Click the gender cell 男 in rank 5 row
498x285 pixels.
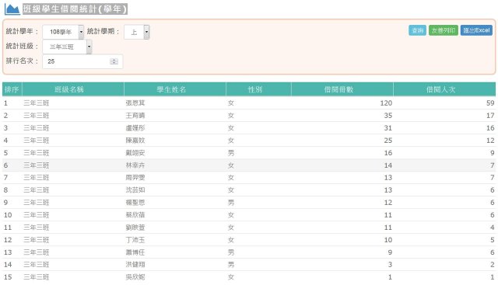click(x=231, y=153)
